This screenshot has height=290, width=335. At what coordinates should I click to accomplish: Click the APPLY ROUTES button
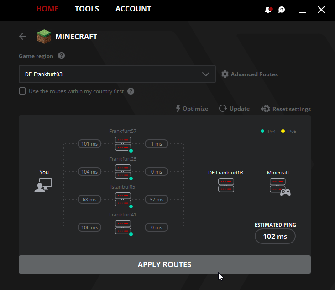coord(165,264)
